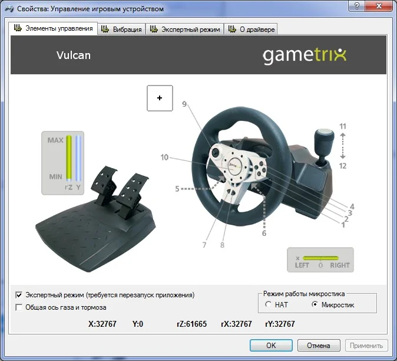The image size is (397, 361).
Task: Click the rX:32767 axis value
Action: 236,324
